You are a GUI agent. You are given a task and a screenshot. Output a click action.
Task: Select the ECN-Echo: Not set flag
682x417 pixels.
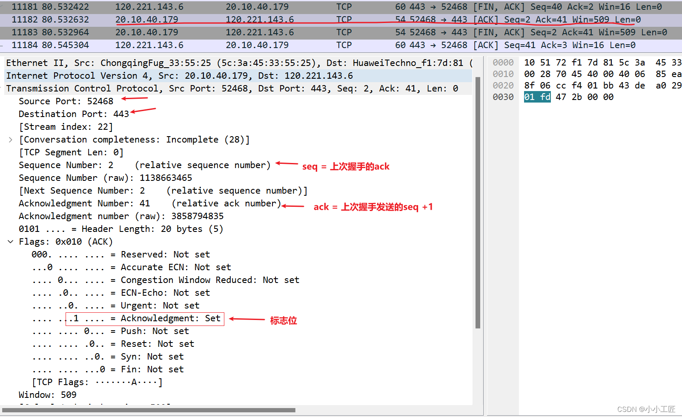[121, 293]
